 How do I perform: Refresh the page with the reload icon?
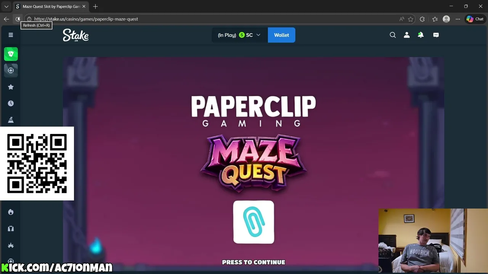18,19
